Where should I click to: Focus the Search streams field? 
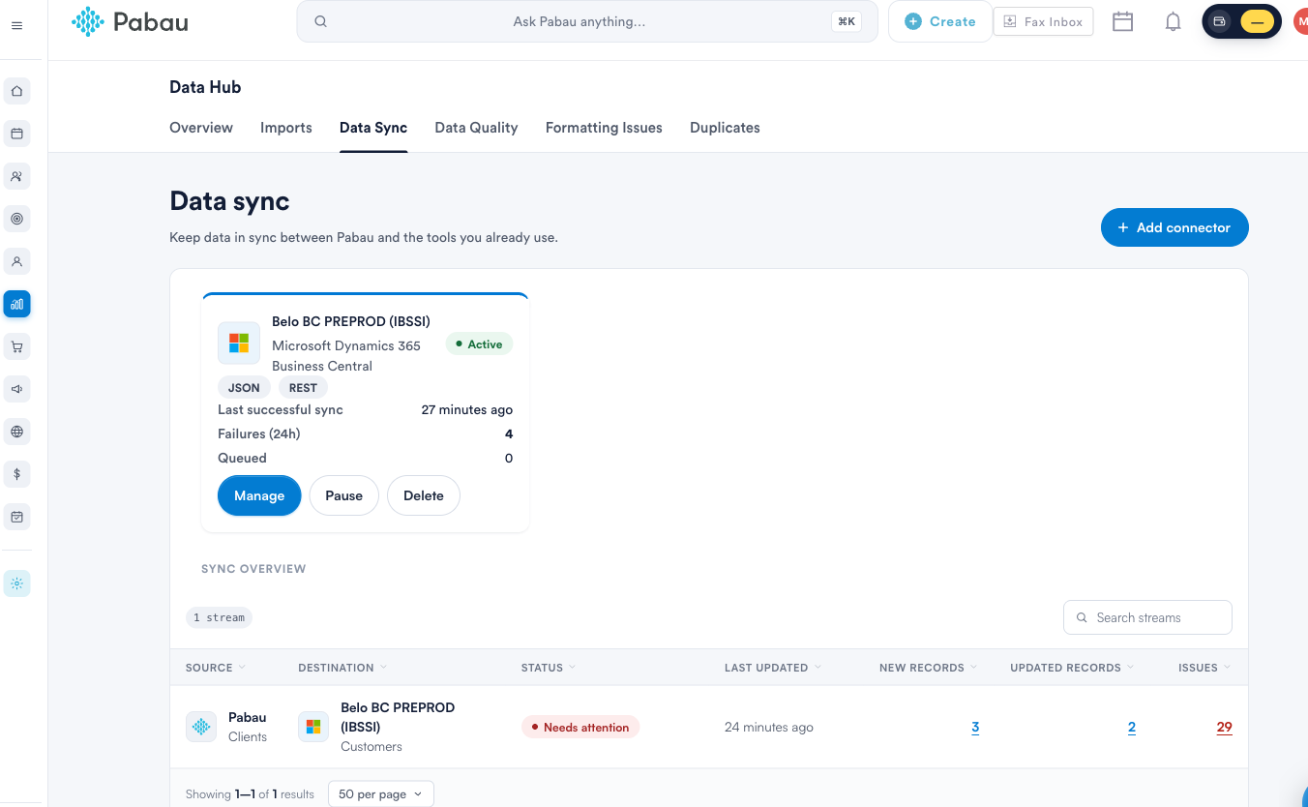pyautogui.click(x=1147, y=617)
